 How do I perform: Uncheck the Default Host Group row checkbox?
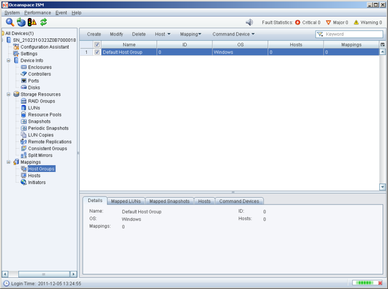(x=97, y=52)
